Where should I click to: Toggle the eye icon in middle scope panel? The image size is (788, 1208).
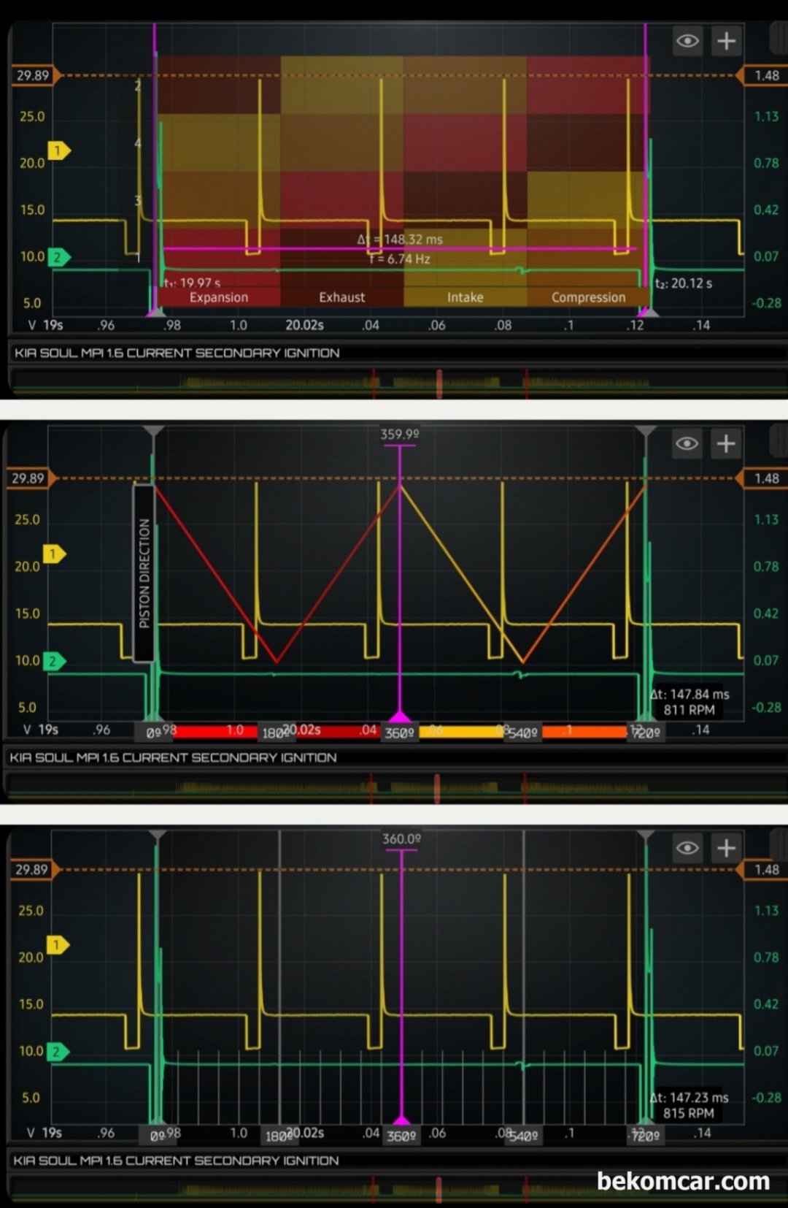click(x=687, y=443)
